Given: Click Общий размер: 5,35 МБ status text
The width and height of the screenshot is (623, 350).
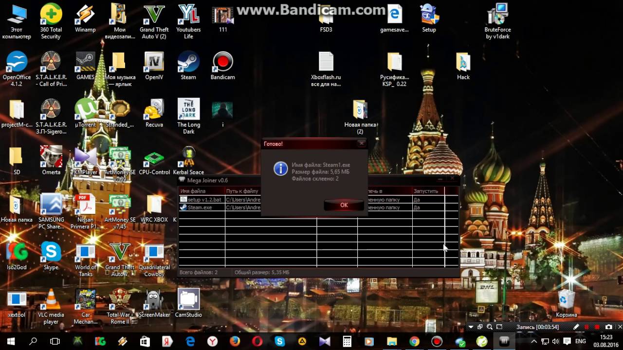Looking at the screenshot, I should (262, 272).
